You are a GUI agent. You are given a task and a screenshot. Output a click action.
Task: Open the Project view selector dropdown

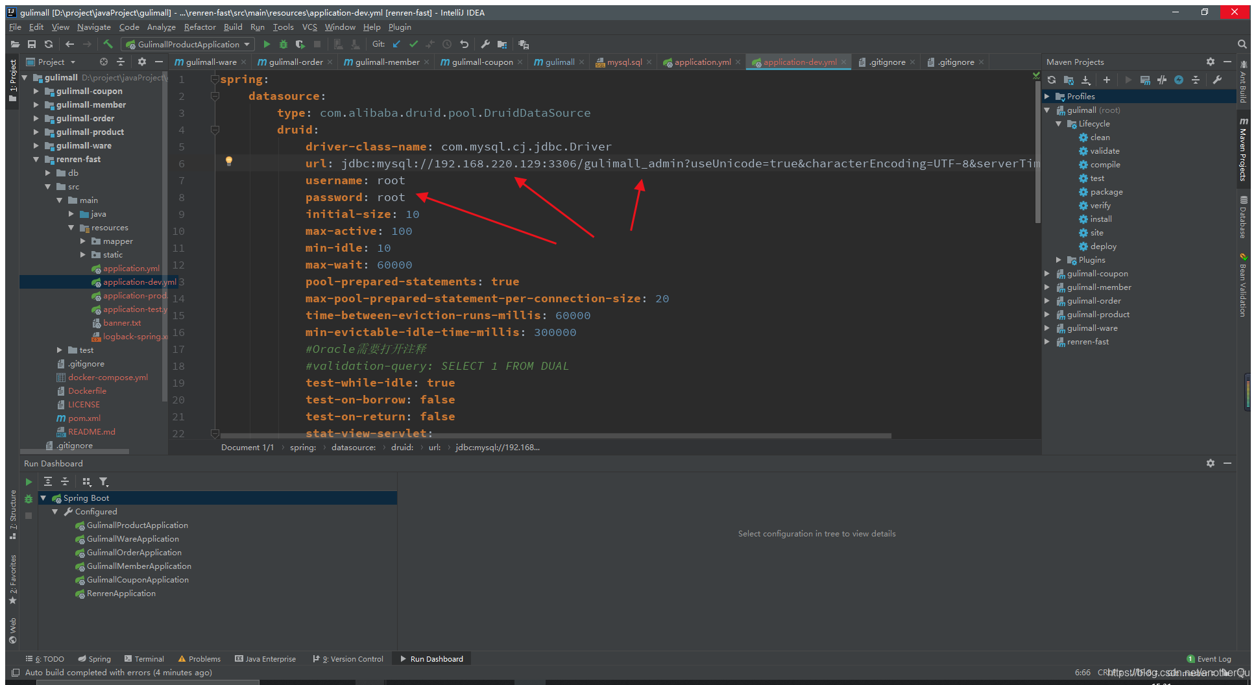[x=52, y=62]
